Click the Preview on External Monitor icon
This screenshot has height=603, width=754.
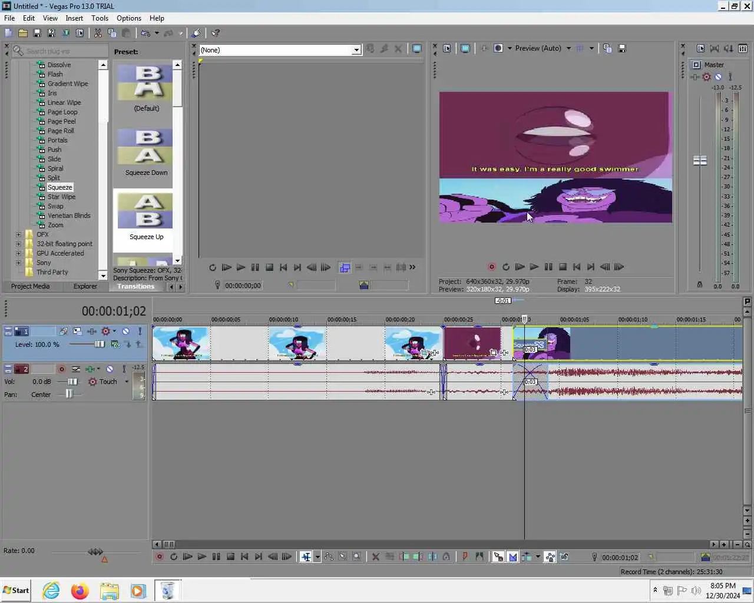coord(465,48)
